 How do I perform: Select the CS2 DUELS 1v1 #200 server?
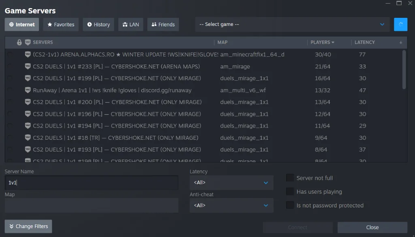point(203,102)
